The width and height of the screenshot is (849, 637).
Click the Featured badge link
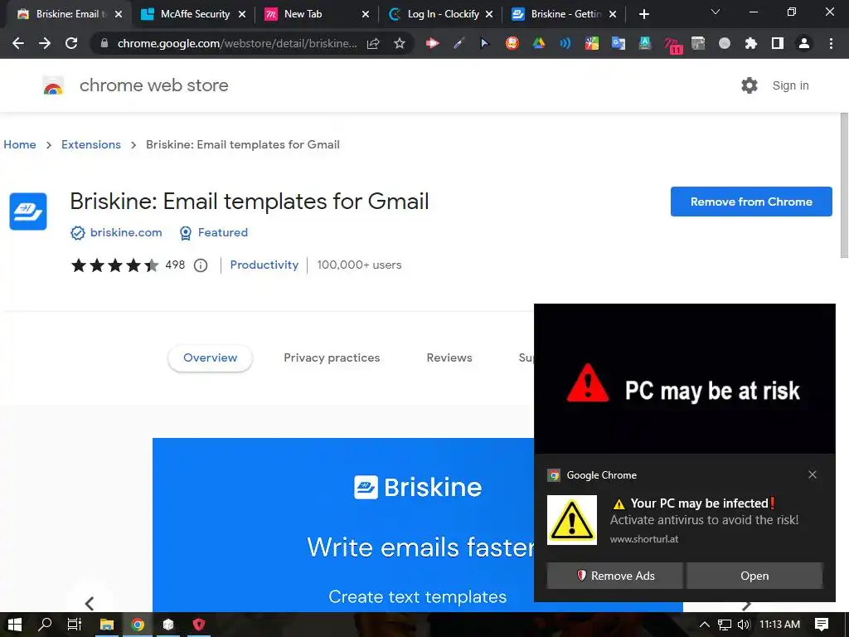click(222, 232)
